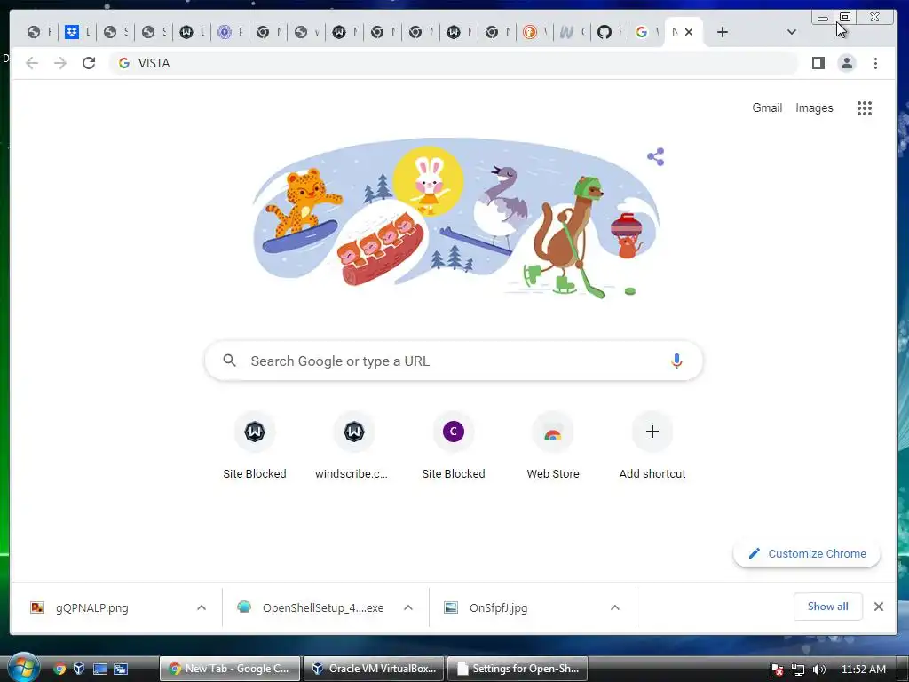Switch to Oracle VM VirtualBox taskbar window
Image resolution: width=909 pixels, height=682 pixels.
click(374, 669)
